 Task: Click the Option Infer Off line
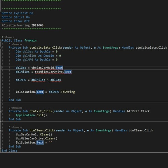tap(15, 21)
